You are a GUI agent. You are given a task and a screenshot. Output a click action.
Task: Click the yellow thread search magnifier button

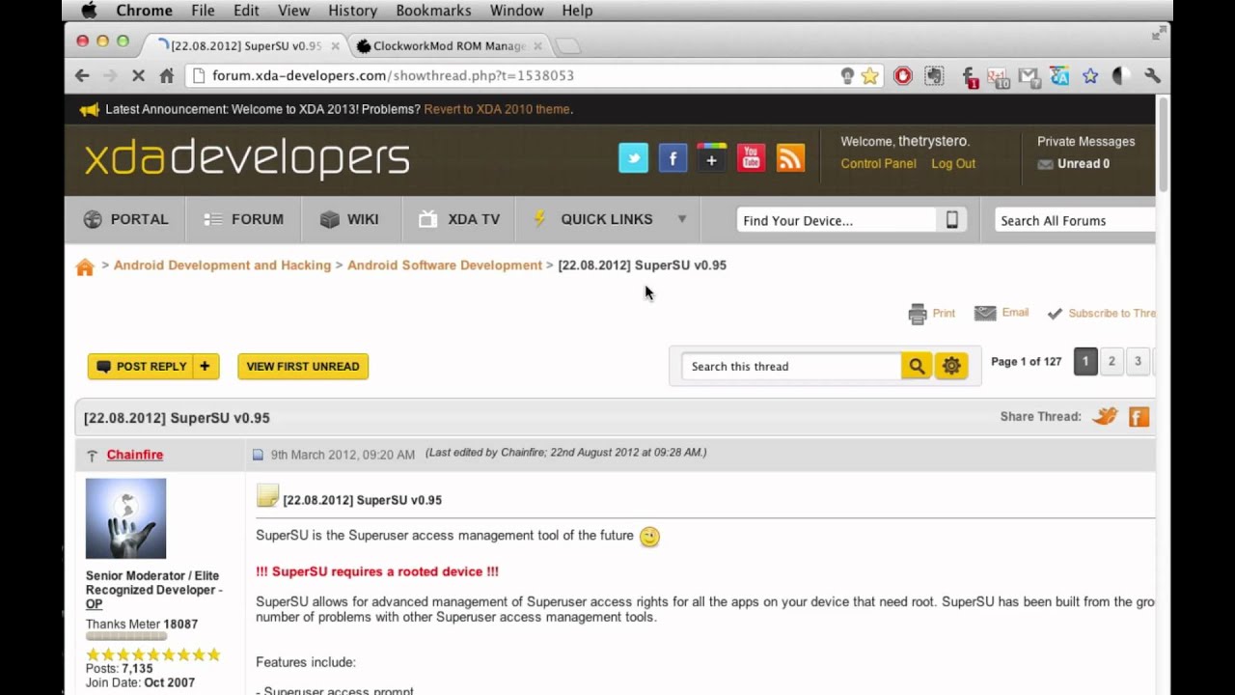coord(916,366)
